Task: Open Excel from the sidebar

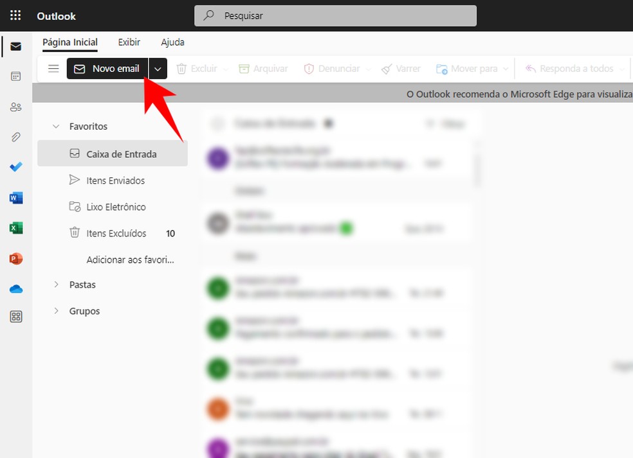Action: tap(16, 227)
